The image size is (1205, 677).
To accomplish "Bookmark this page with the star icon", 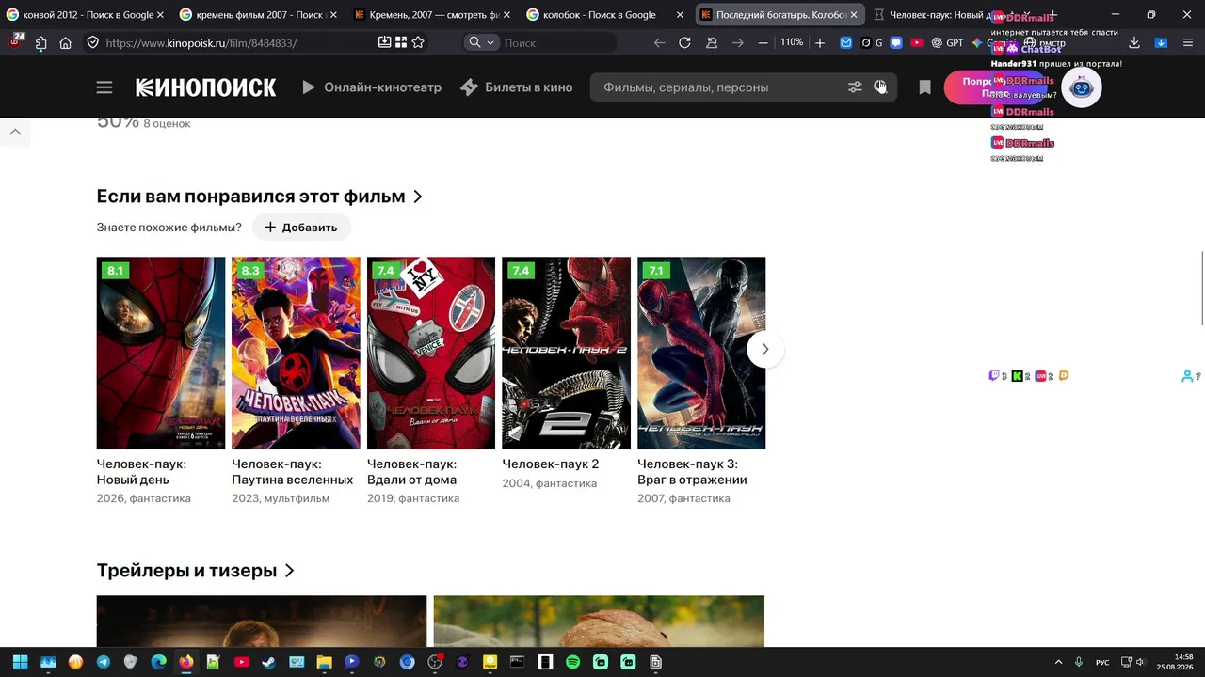I will coord(418,42).
